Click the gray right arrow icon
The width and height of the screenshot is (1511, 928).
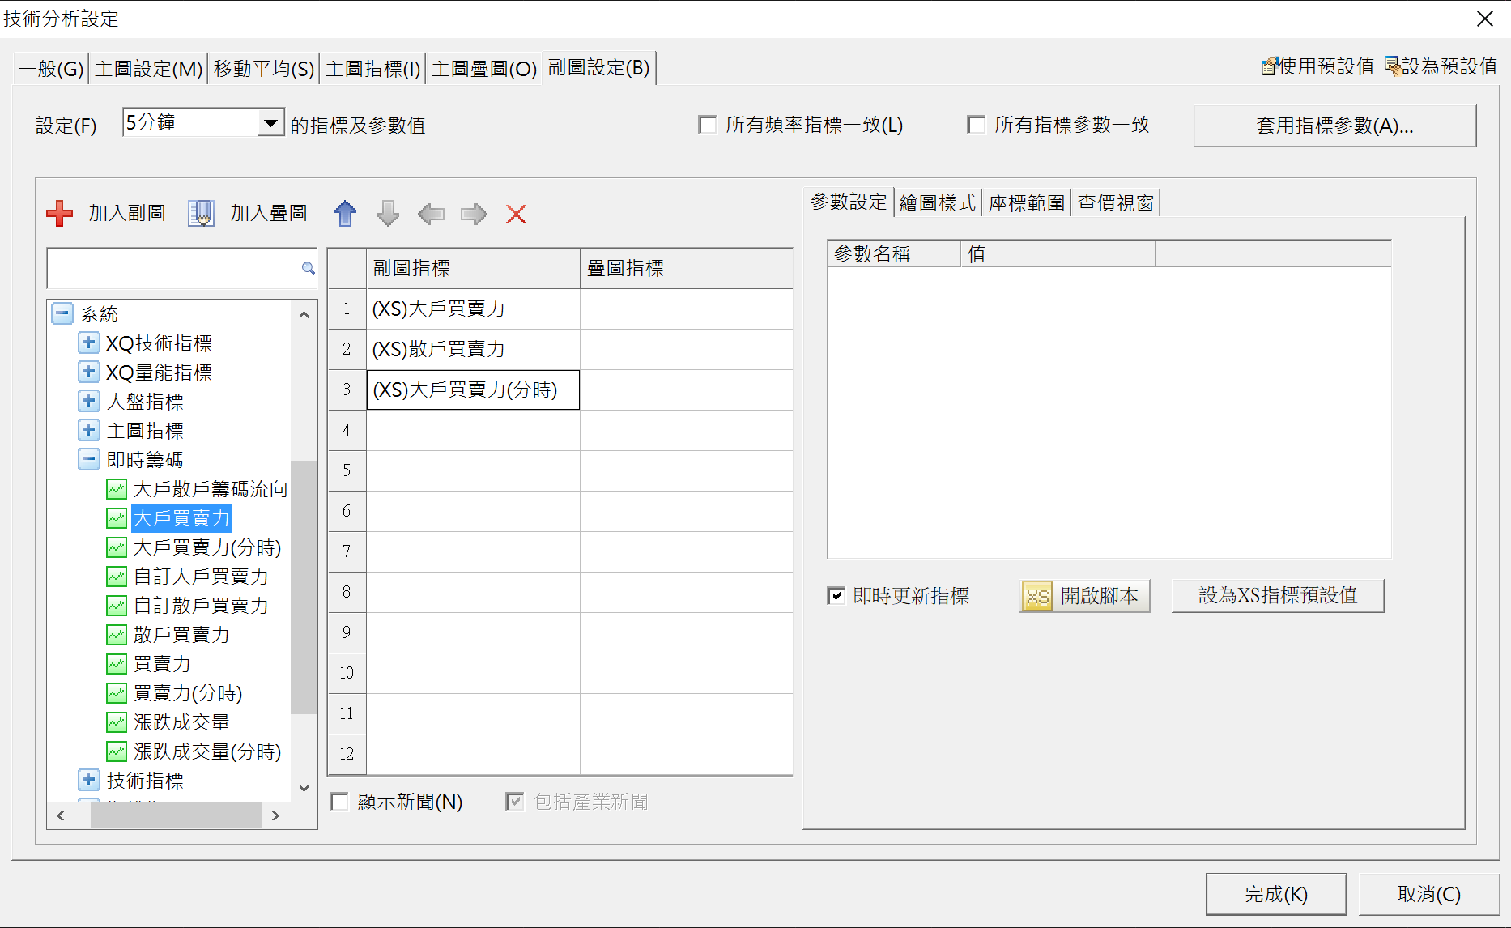474,214
